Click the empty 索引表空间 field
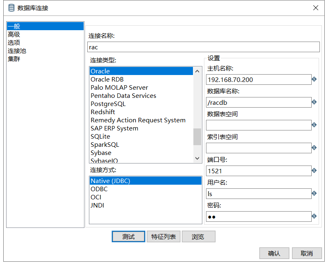328x265 pixels. coord(259,148)
